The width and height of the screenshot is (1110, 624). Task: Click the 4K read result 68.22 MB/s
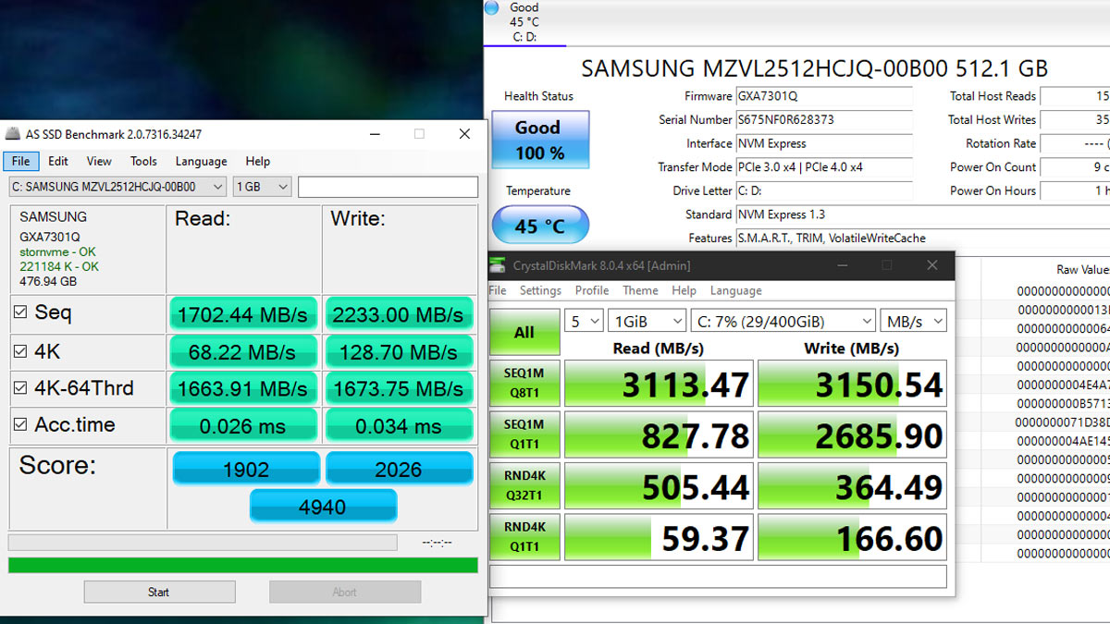pos(242,352)
